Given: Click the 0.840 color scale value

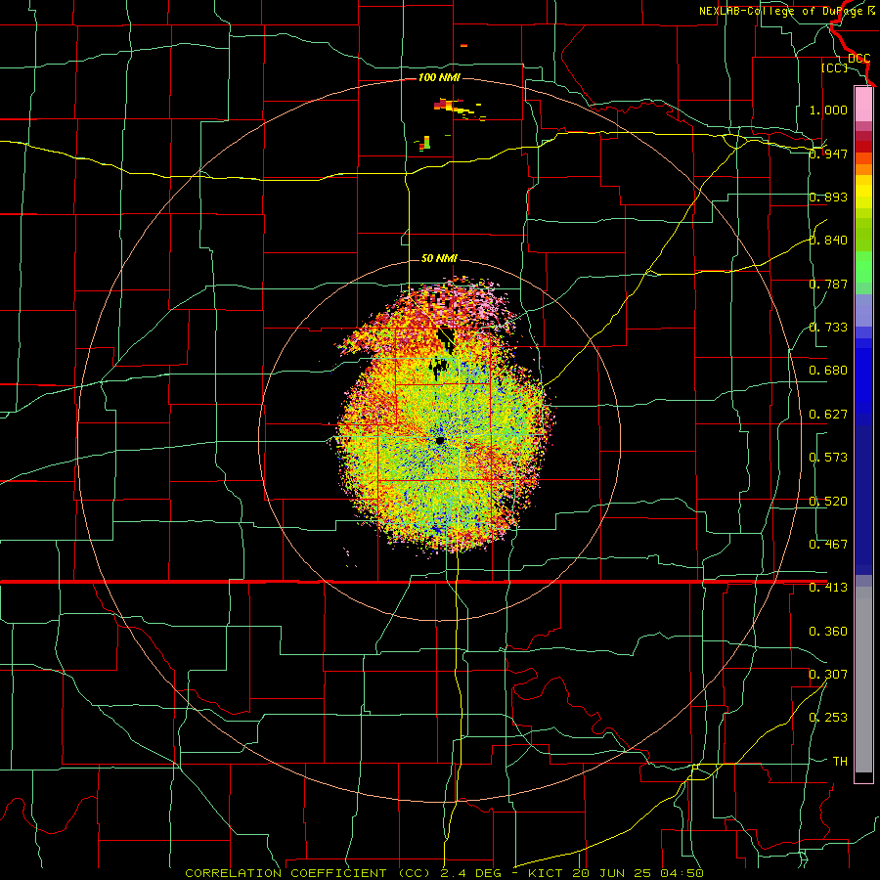Looking at the screenshot, I should point(828,241).
